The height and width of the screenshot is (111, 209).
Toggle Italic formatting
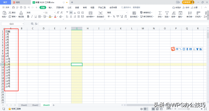pos(32,17)
